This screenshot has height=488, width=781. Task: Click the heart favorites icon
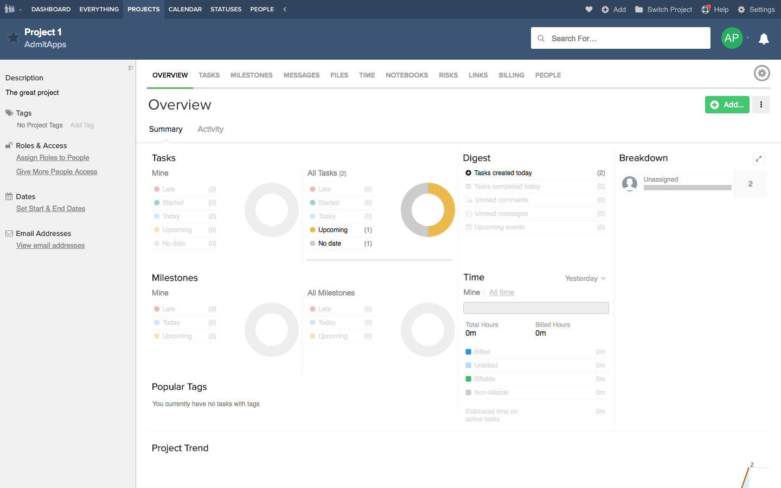[589, 9]
